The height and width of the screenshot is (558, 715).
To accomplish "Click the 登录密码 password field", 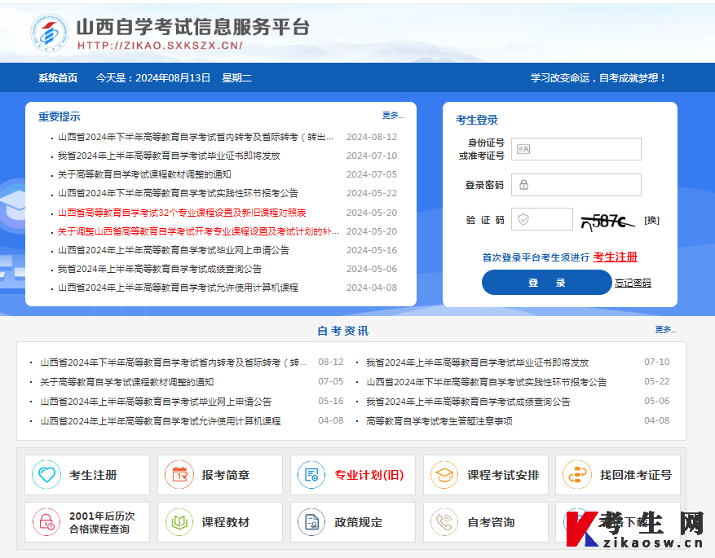I will tap(576, 184).
